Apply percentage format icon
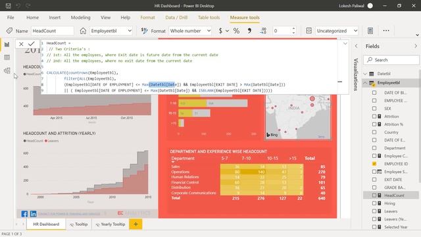Screen dimensions: 421x237 [x=236, y=31]
